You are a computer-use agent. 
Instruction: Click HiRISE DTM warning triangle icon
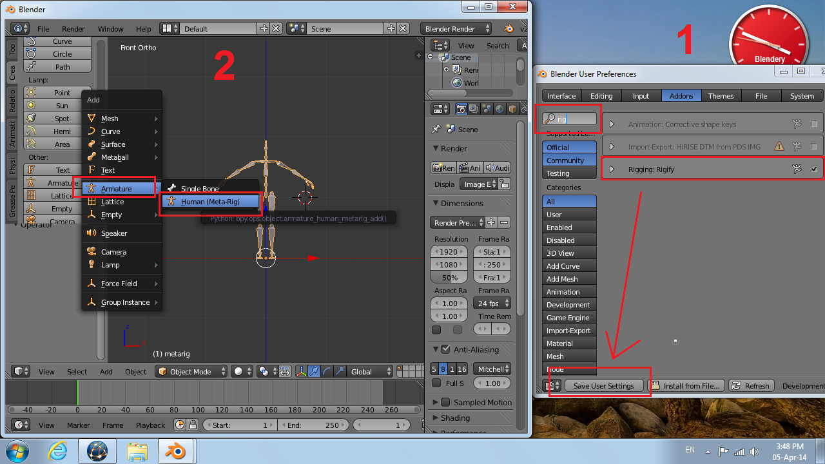[779, 146]
